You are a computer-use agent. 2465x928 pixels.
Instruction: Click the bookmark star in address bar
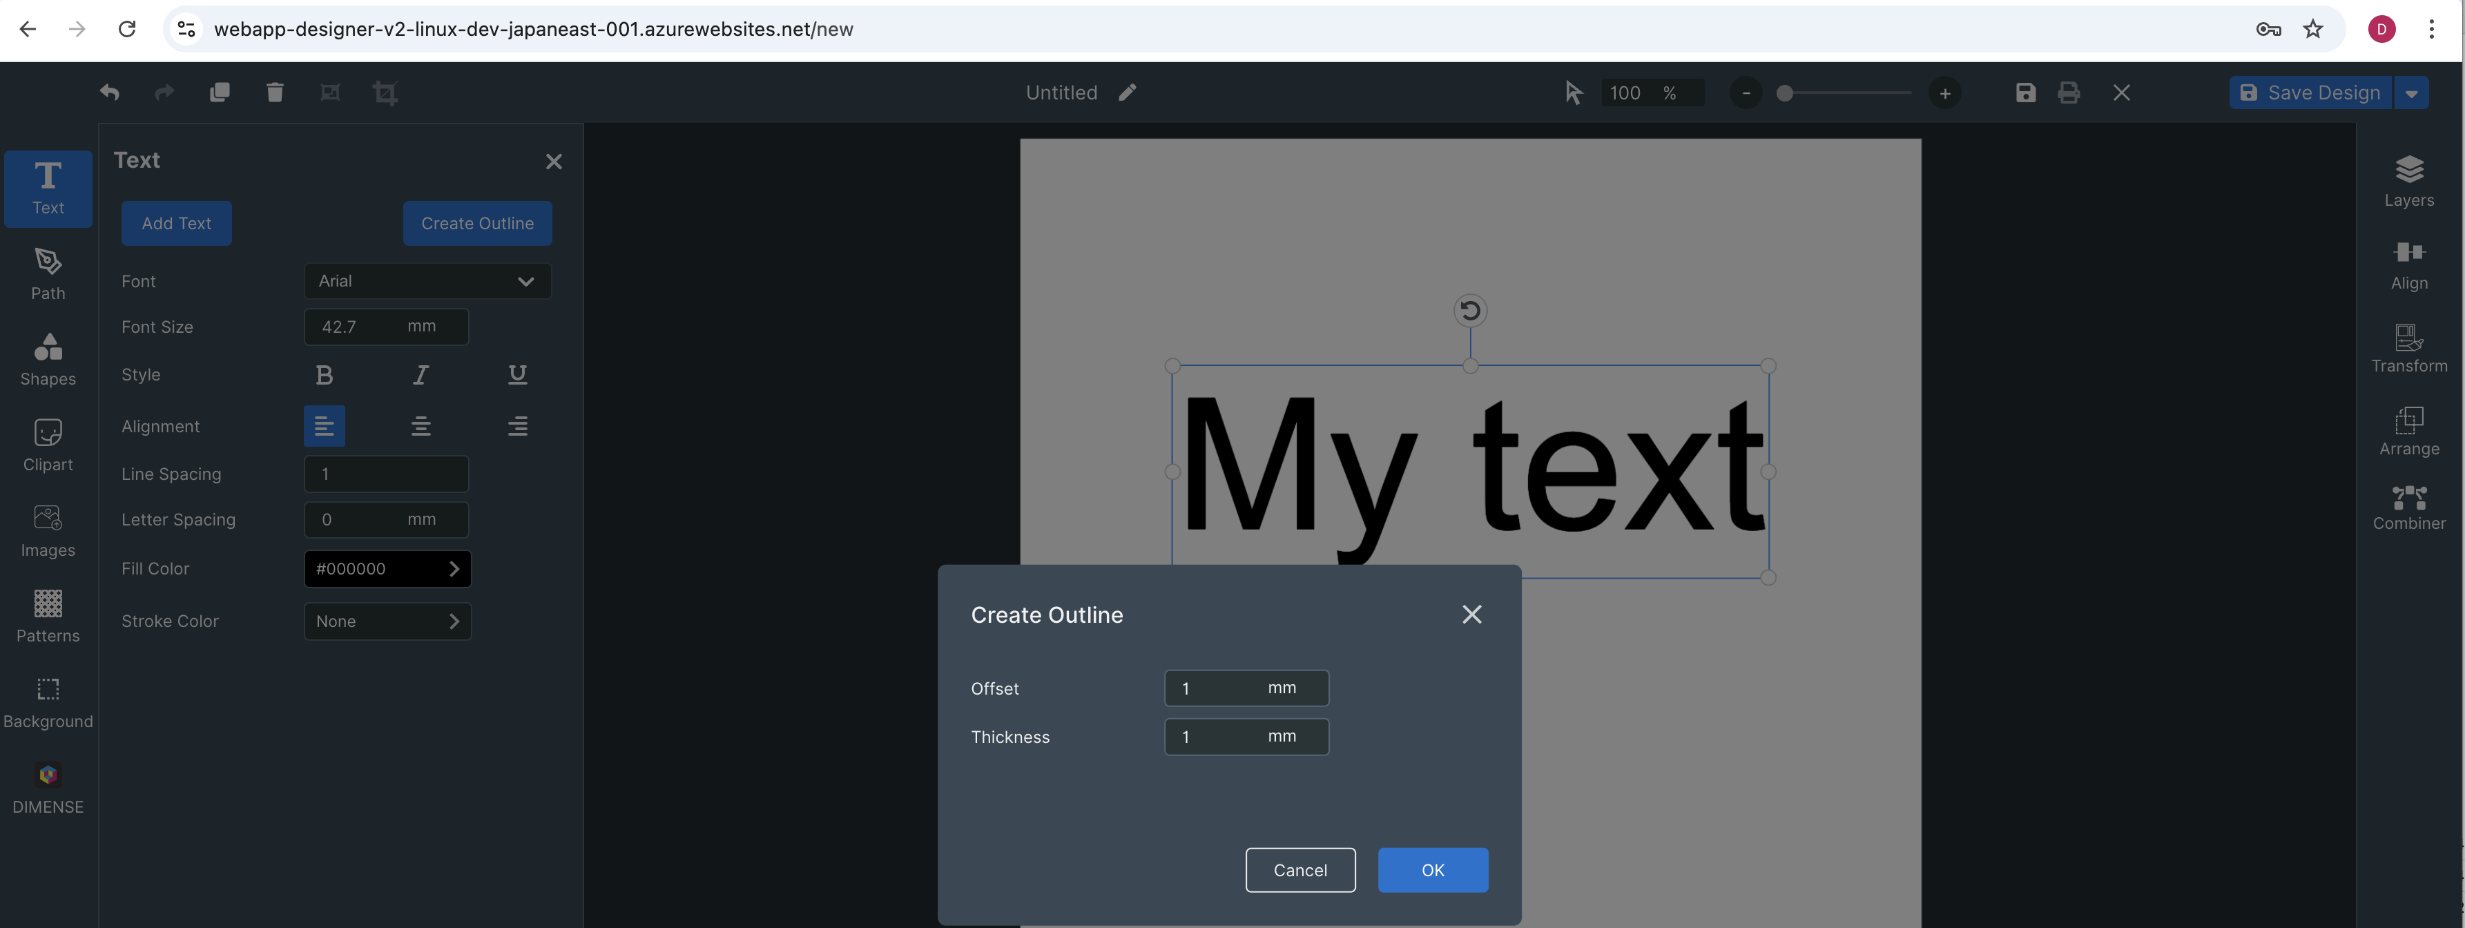coord(2313,29)
